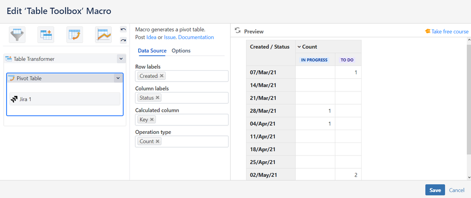Select the Table Transformer icon in toolbar
The height and width of the screenshot is (198, 471).
[46, 35]
